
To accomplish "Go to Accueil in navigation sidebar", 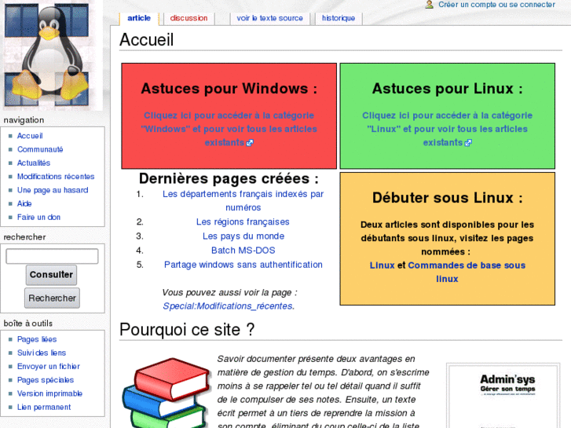I will [x=30, y=136].
